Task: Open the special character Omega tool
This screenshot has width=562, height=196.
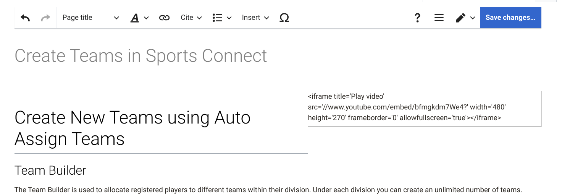Action: (x=284, y=18)
